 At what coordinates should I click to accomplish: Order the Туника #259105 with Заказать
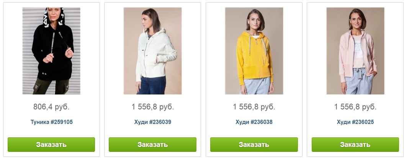coord(51,145)
